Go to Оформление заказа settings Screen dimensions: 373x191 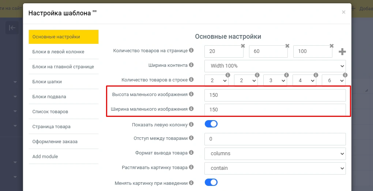pyautogui.click(x=55, y=142)
